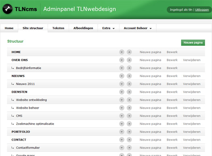The width and height of the screenshot is (212, 156).
Task: Move Website ontwikkeling page up
Action: coord(129,100)
